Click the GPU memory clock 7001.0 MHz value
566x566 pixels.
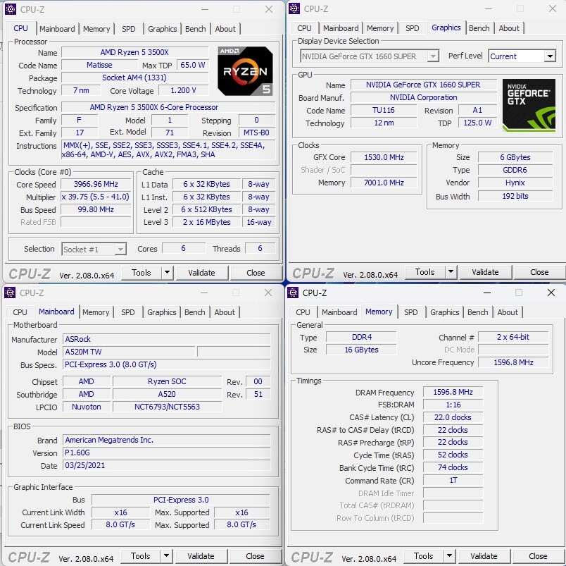(x=384, y=183)
